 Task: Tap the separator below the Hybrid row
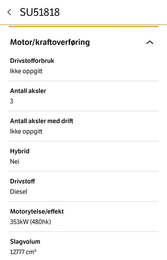pyautogui.click(x=83, y=171)
